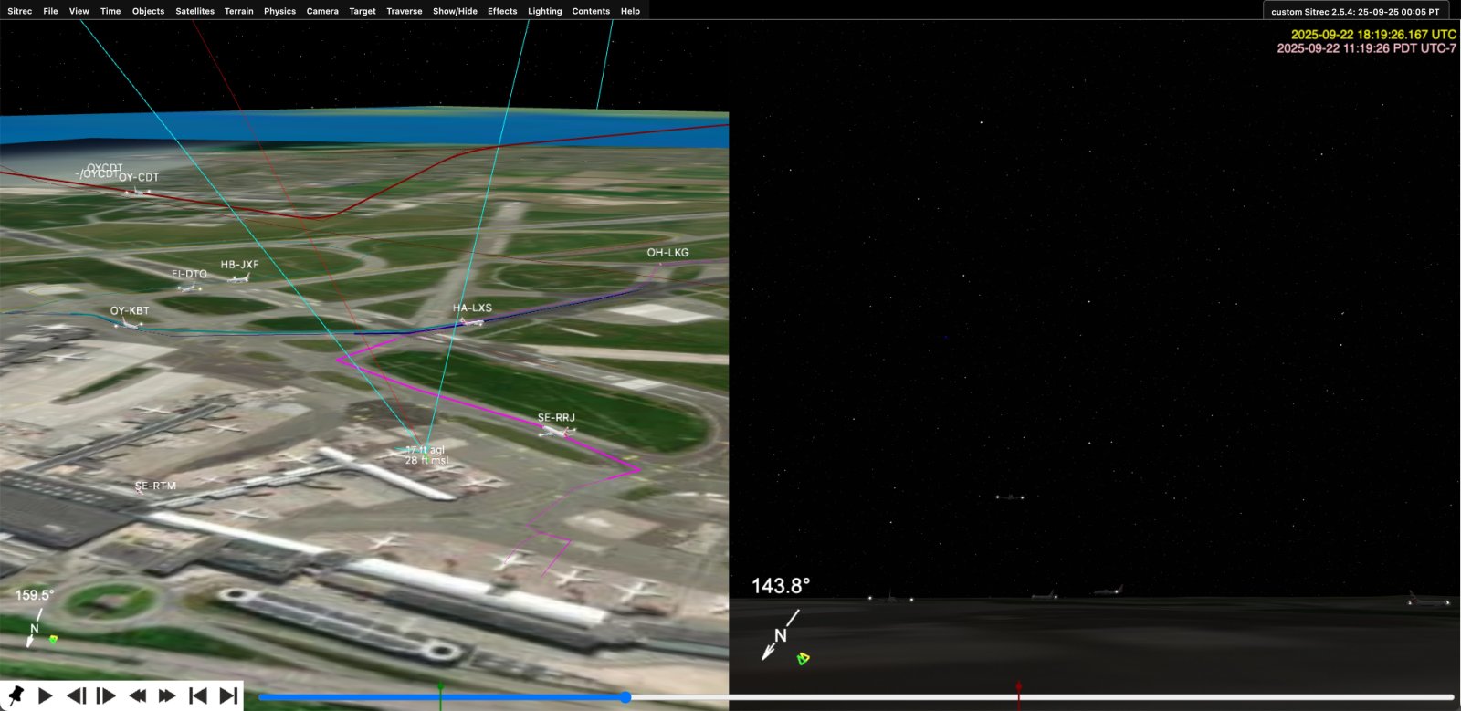Viewport: 1461px width, 711px height.
Task: Click the custom Sitrec version label
Action: point(1355,12)
